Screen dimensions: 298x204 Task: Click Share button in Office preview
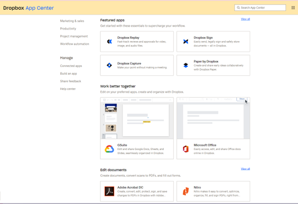[242, 99]
